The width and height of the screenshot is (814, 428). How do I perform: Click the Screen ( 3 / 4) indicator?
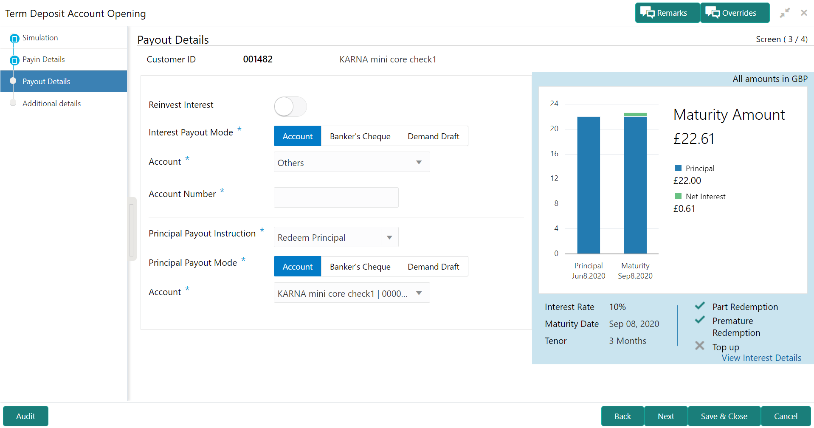[x=782, y=39]
